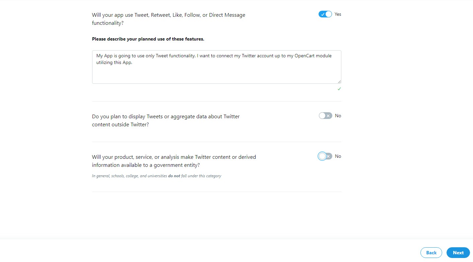The image size is (473, 262).
Task: Click the display Tweets or aggregate data question
Action: pyautogui.click(x=166, y=121)
